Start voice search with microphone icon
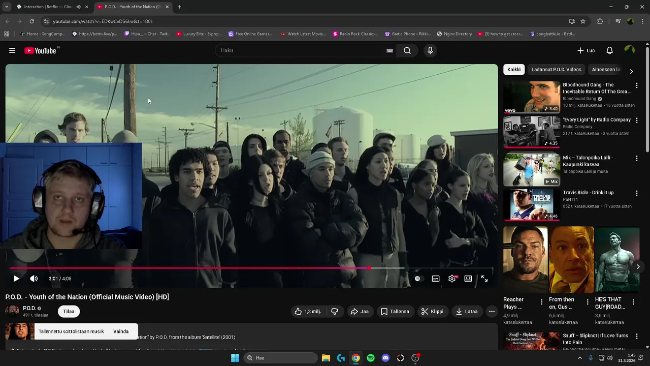This screenshot has width=650, height=366. (430, 50)
